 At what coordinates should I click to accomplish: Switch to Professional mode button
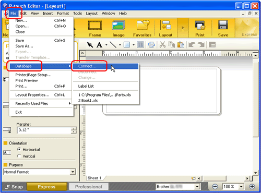pyautogui.click(x=89, y=187)
